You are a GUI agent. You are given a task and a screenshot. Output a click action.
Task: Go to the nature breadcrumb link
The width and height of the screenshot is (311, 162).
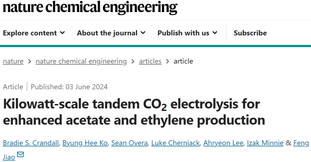(x=13, y=61)
